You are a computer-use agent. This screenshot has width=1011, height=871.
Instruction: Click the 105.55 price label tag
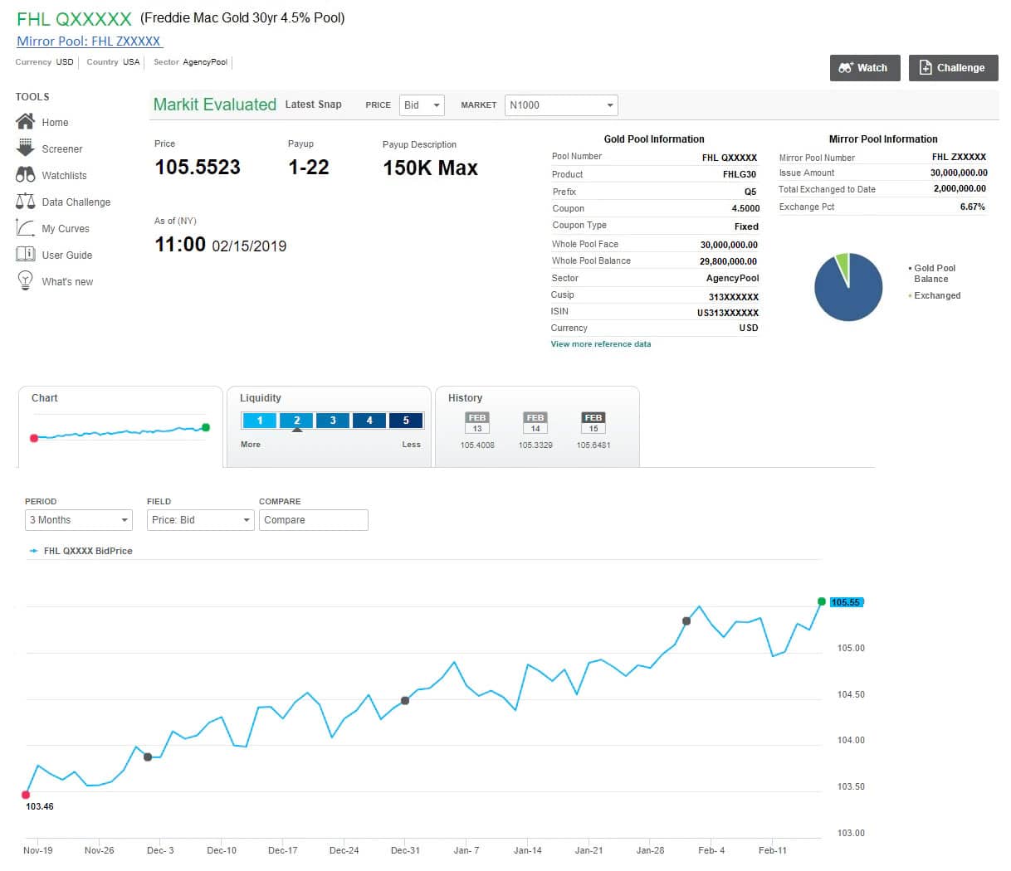(x=846, y=602)
